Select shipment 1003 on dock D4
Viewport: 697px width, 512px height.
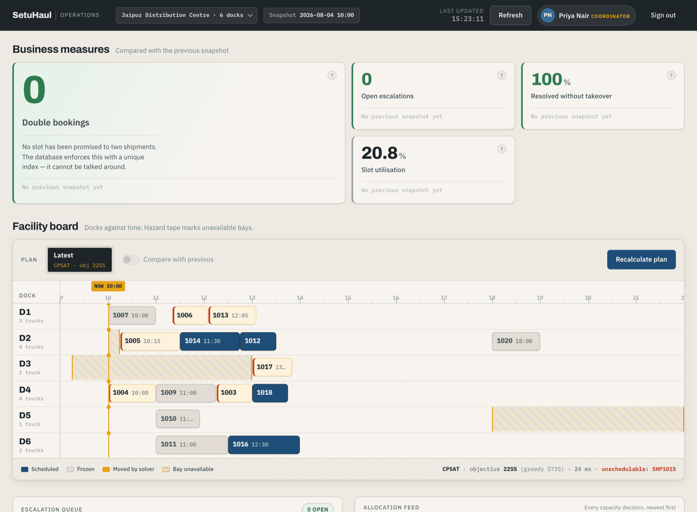[234, 393]
